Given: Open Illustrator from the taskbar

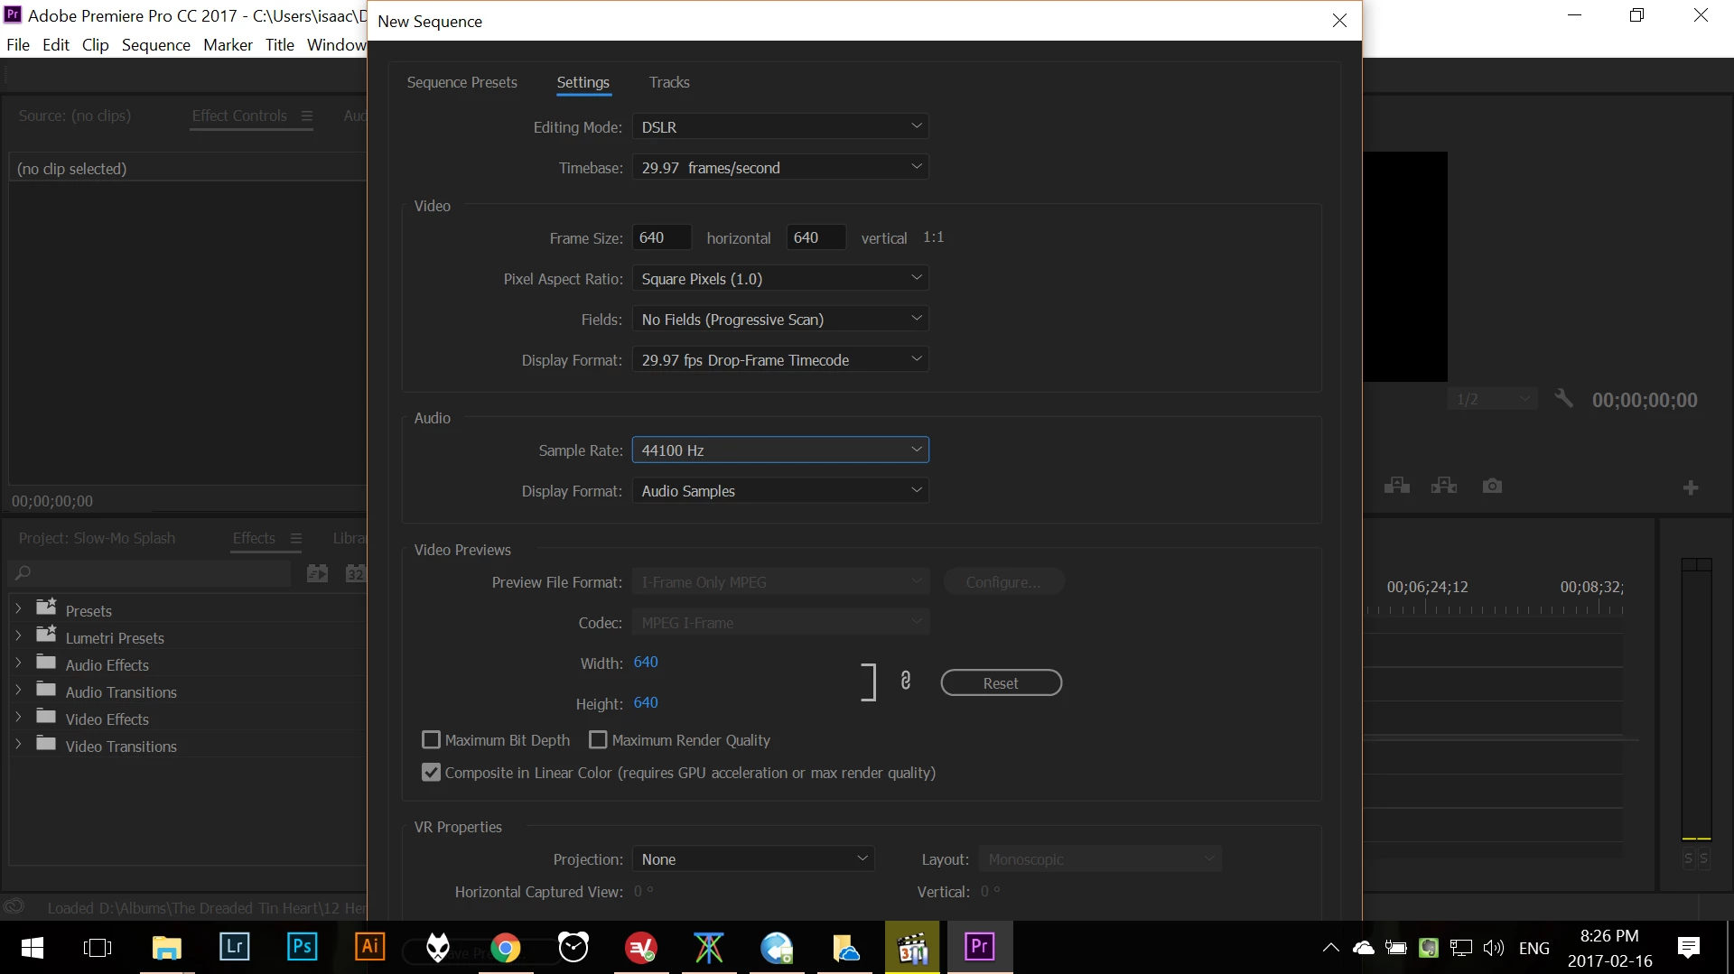Looking at the screenshot, I should point(369,947).
